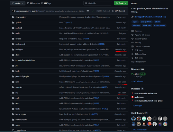Select the blockchain topic tag

coord(147,25)
